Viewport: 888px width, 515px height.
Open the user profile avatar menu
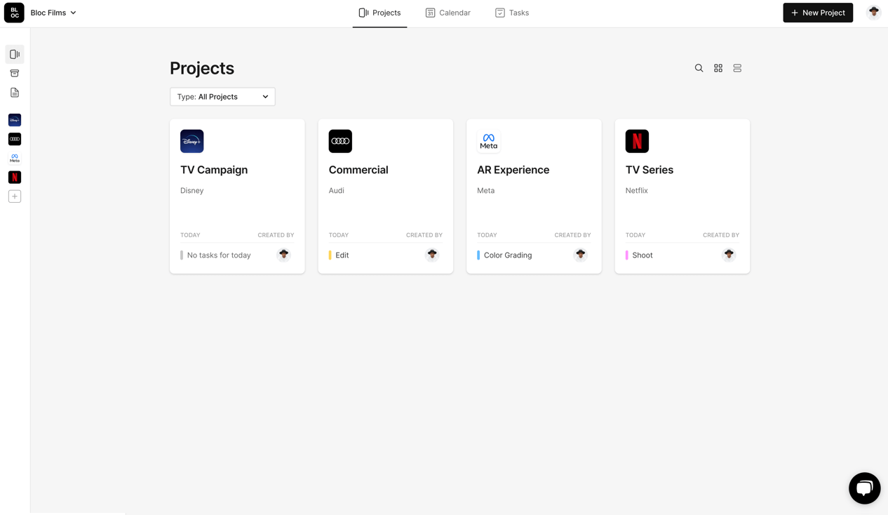[873, 13]
